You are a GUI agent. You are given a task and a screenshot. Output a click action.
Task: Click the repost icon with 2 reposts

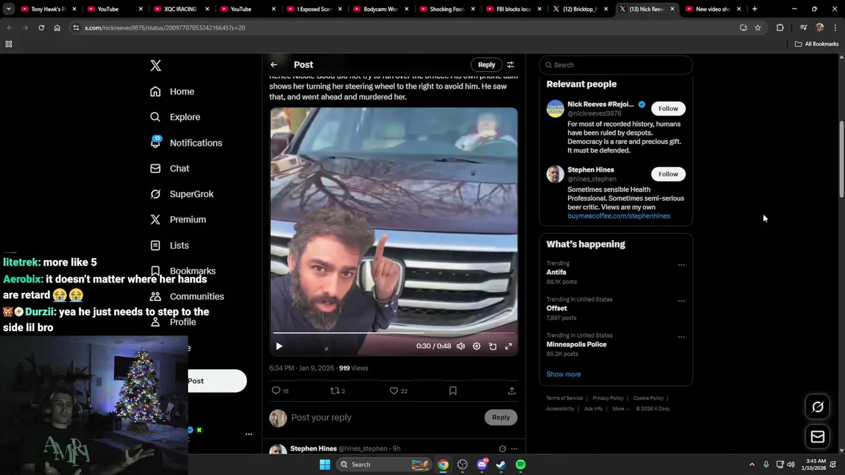337,391
